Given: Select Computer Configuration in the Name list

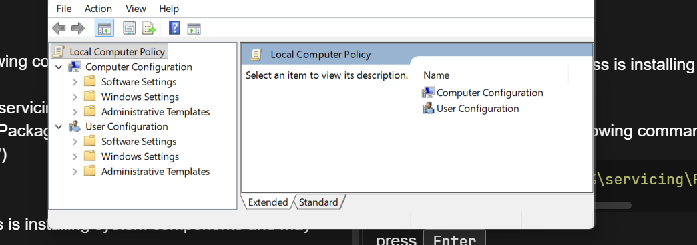Looking at the screenshot, I should [x=482, y=93].
